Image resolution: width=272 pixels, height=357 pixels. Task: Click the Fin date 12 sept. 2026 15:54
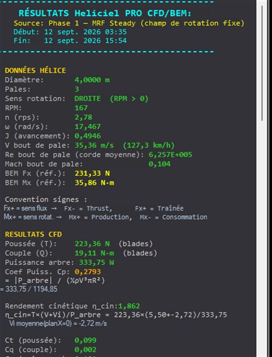pos(85,41)
